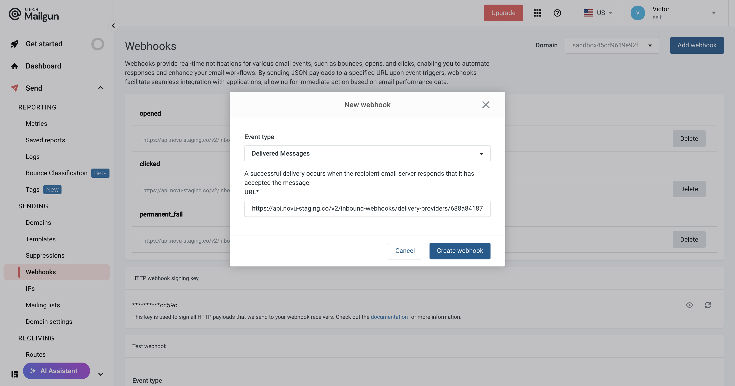This screenshot has width=735, height=386.
Task: Open the apps grid launcher
Action: pos(537,13)
